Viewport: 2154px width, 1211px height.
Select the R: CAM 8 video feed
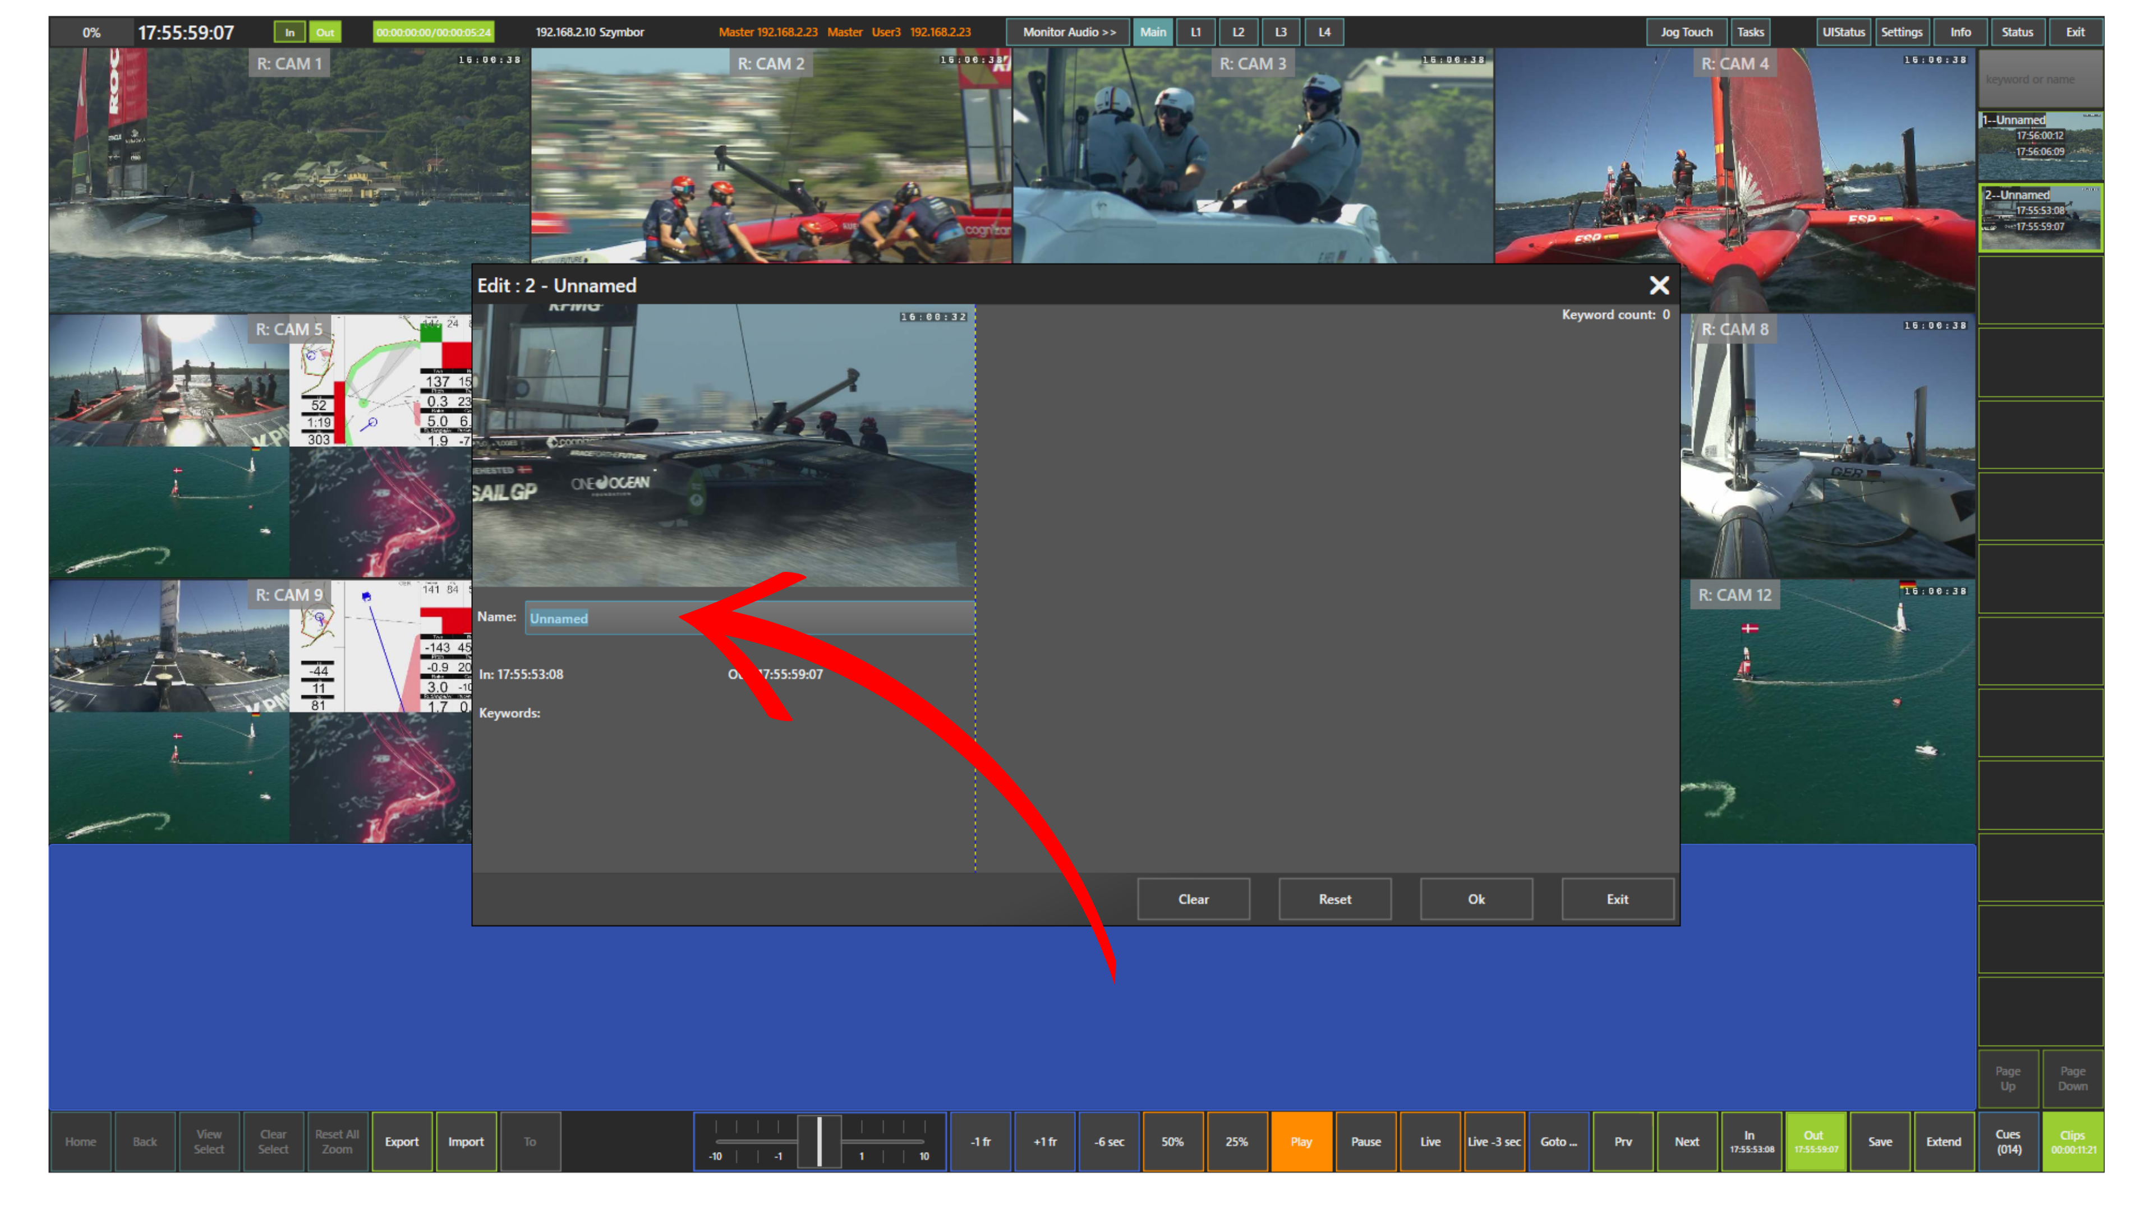click(1828, 446)
